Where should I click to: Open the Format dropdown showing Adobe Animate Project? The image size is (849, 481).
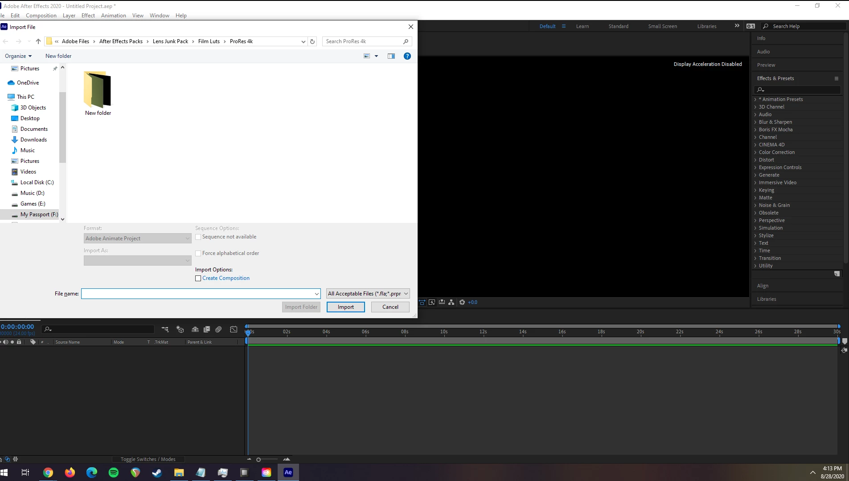click(138, 238)
